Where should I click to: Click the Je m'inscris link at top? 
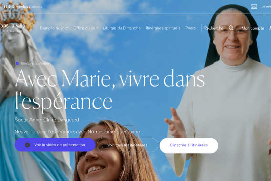click(x=266, y=7)
